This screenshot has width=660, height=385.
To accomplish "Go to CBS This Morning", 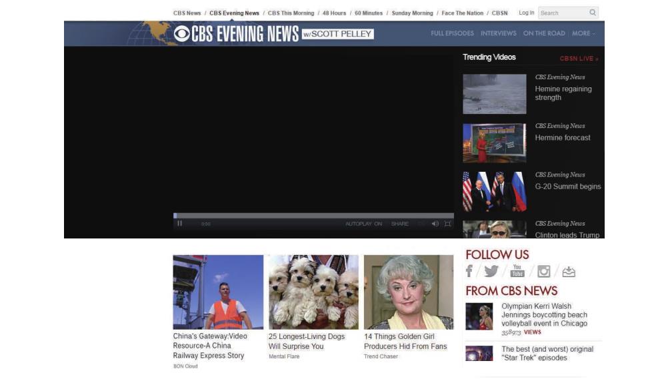I will click(291, 13).
